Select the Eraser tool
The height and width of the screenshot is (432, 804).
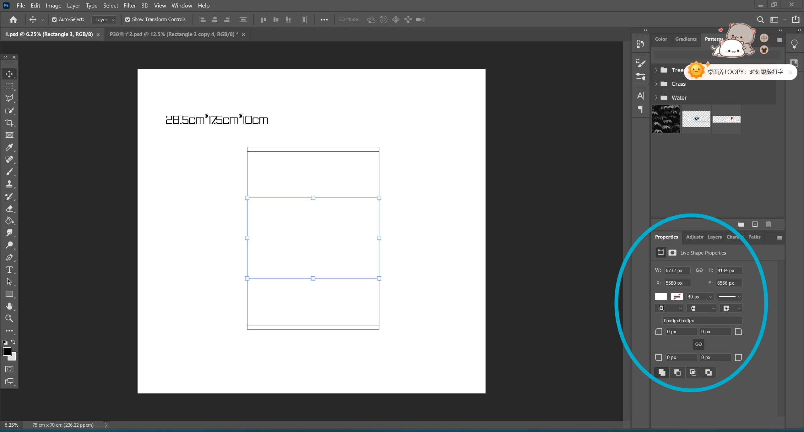coord(9,209)
